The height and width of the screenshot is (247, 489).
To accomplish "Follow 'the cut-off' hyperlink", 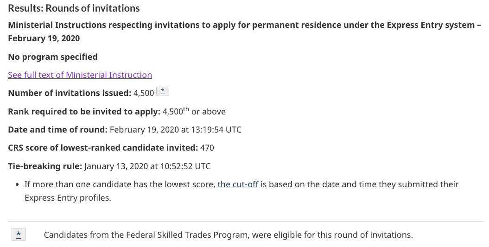I will click(238, 184).
